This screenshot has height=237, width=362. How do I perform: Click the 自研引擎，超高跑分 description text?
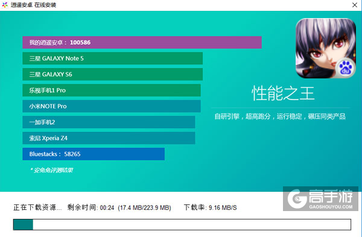(x=280, y=116)
